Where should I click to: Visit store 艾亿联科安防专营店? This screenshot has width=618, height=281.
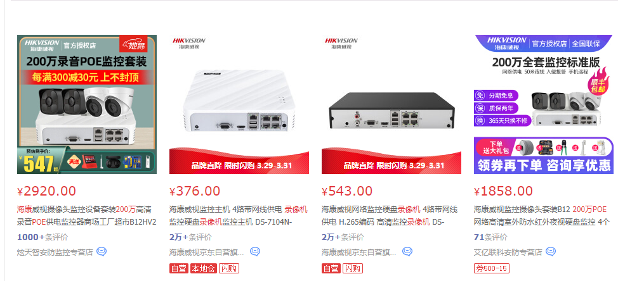508,252
